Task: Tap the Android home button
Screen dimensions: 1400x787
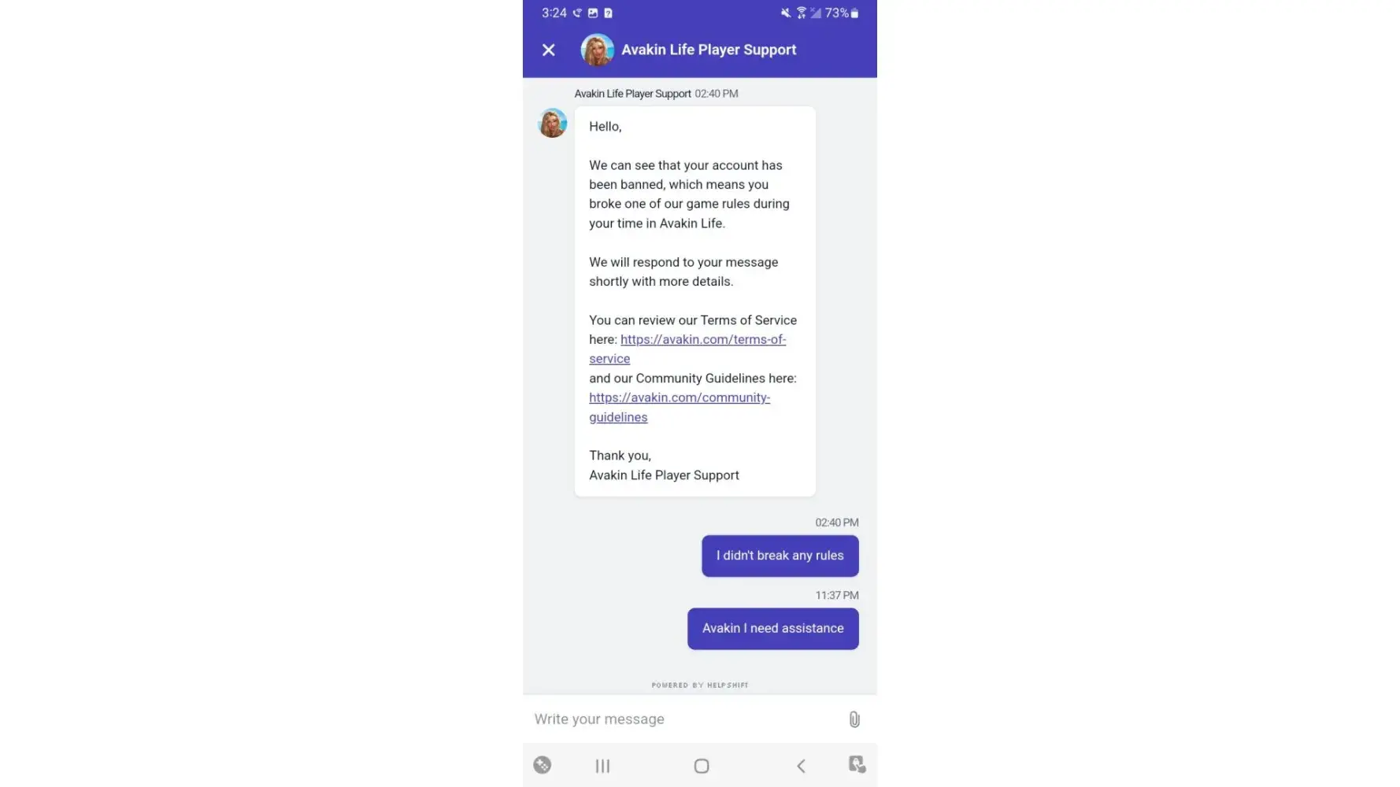Action: click(702, 766)
